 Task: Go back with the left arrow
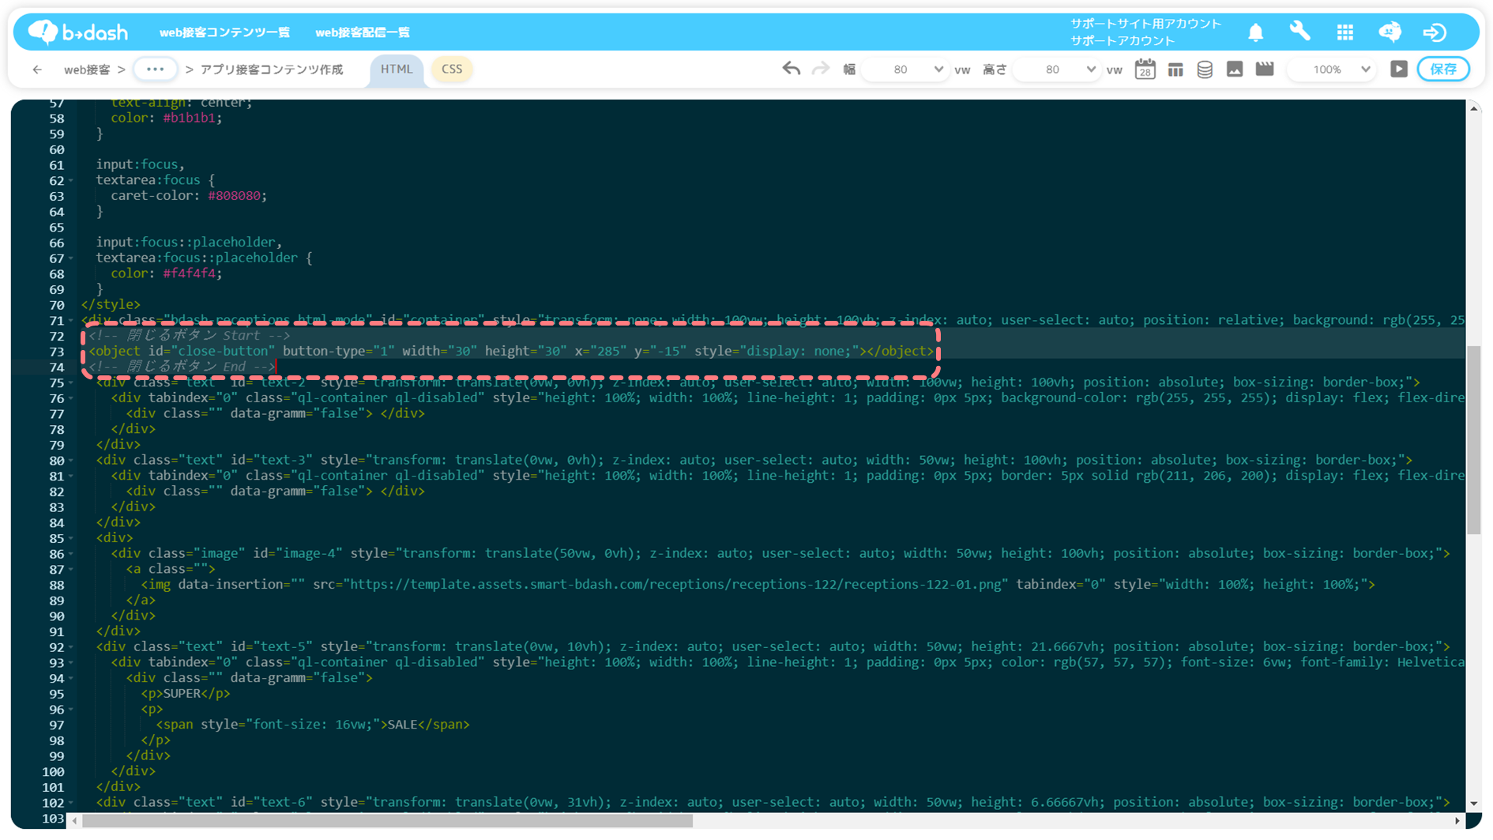coord(37,70)
